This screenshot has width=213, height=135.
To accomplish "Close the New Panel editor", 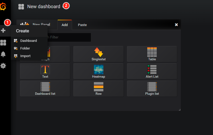I will pos(176,25).
